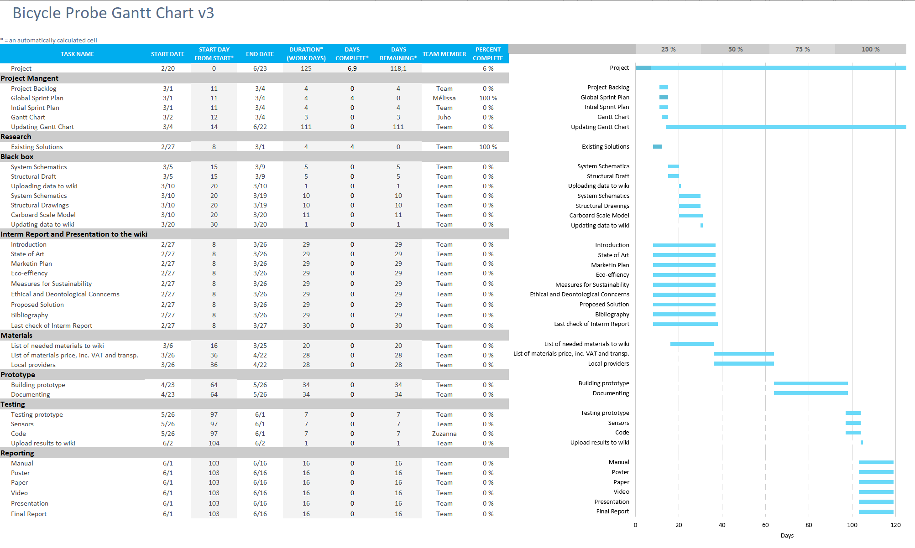The height and width of the screenshot is (548, 915).
Task: Click the Project Mangent section header row
Action: [30, 78]
